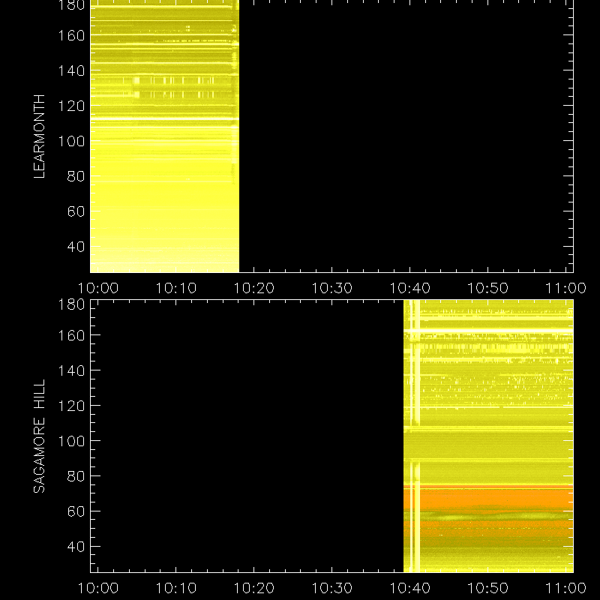The width and height of the screenshot is (600, 600).
Task: Select the 160 tick label on Learmonth plot
Action: click(x=71, y=35)
